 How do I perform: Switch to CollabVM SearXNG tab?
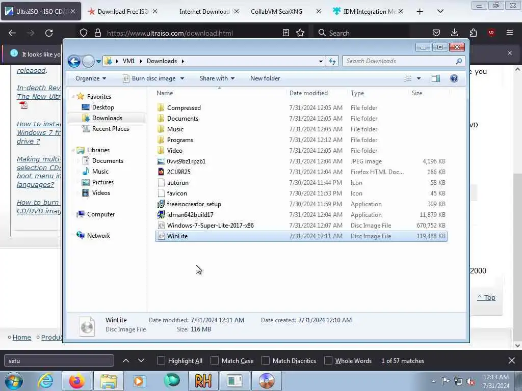(286, 11)
